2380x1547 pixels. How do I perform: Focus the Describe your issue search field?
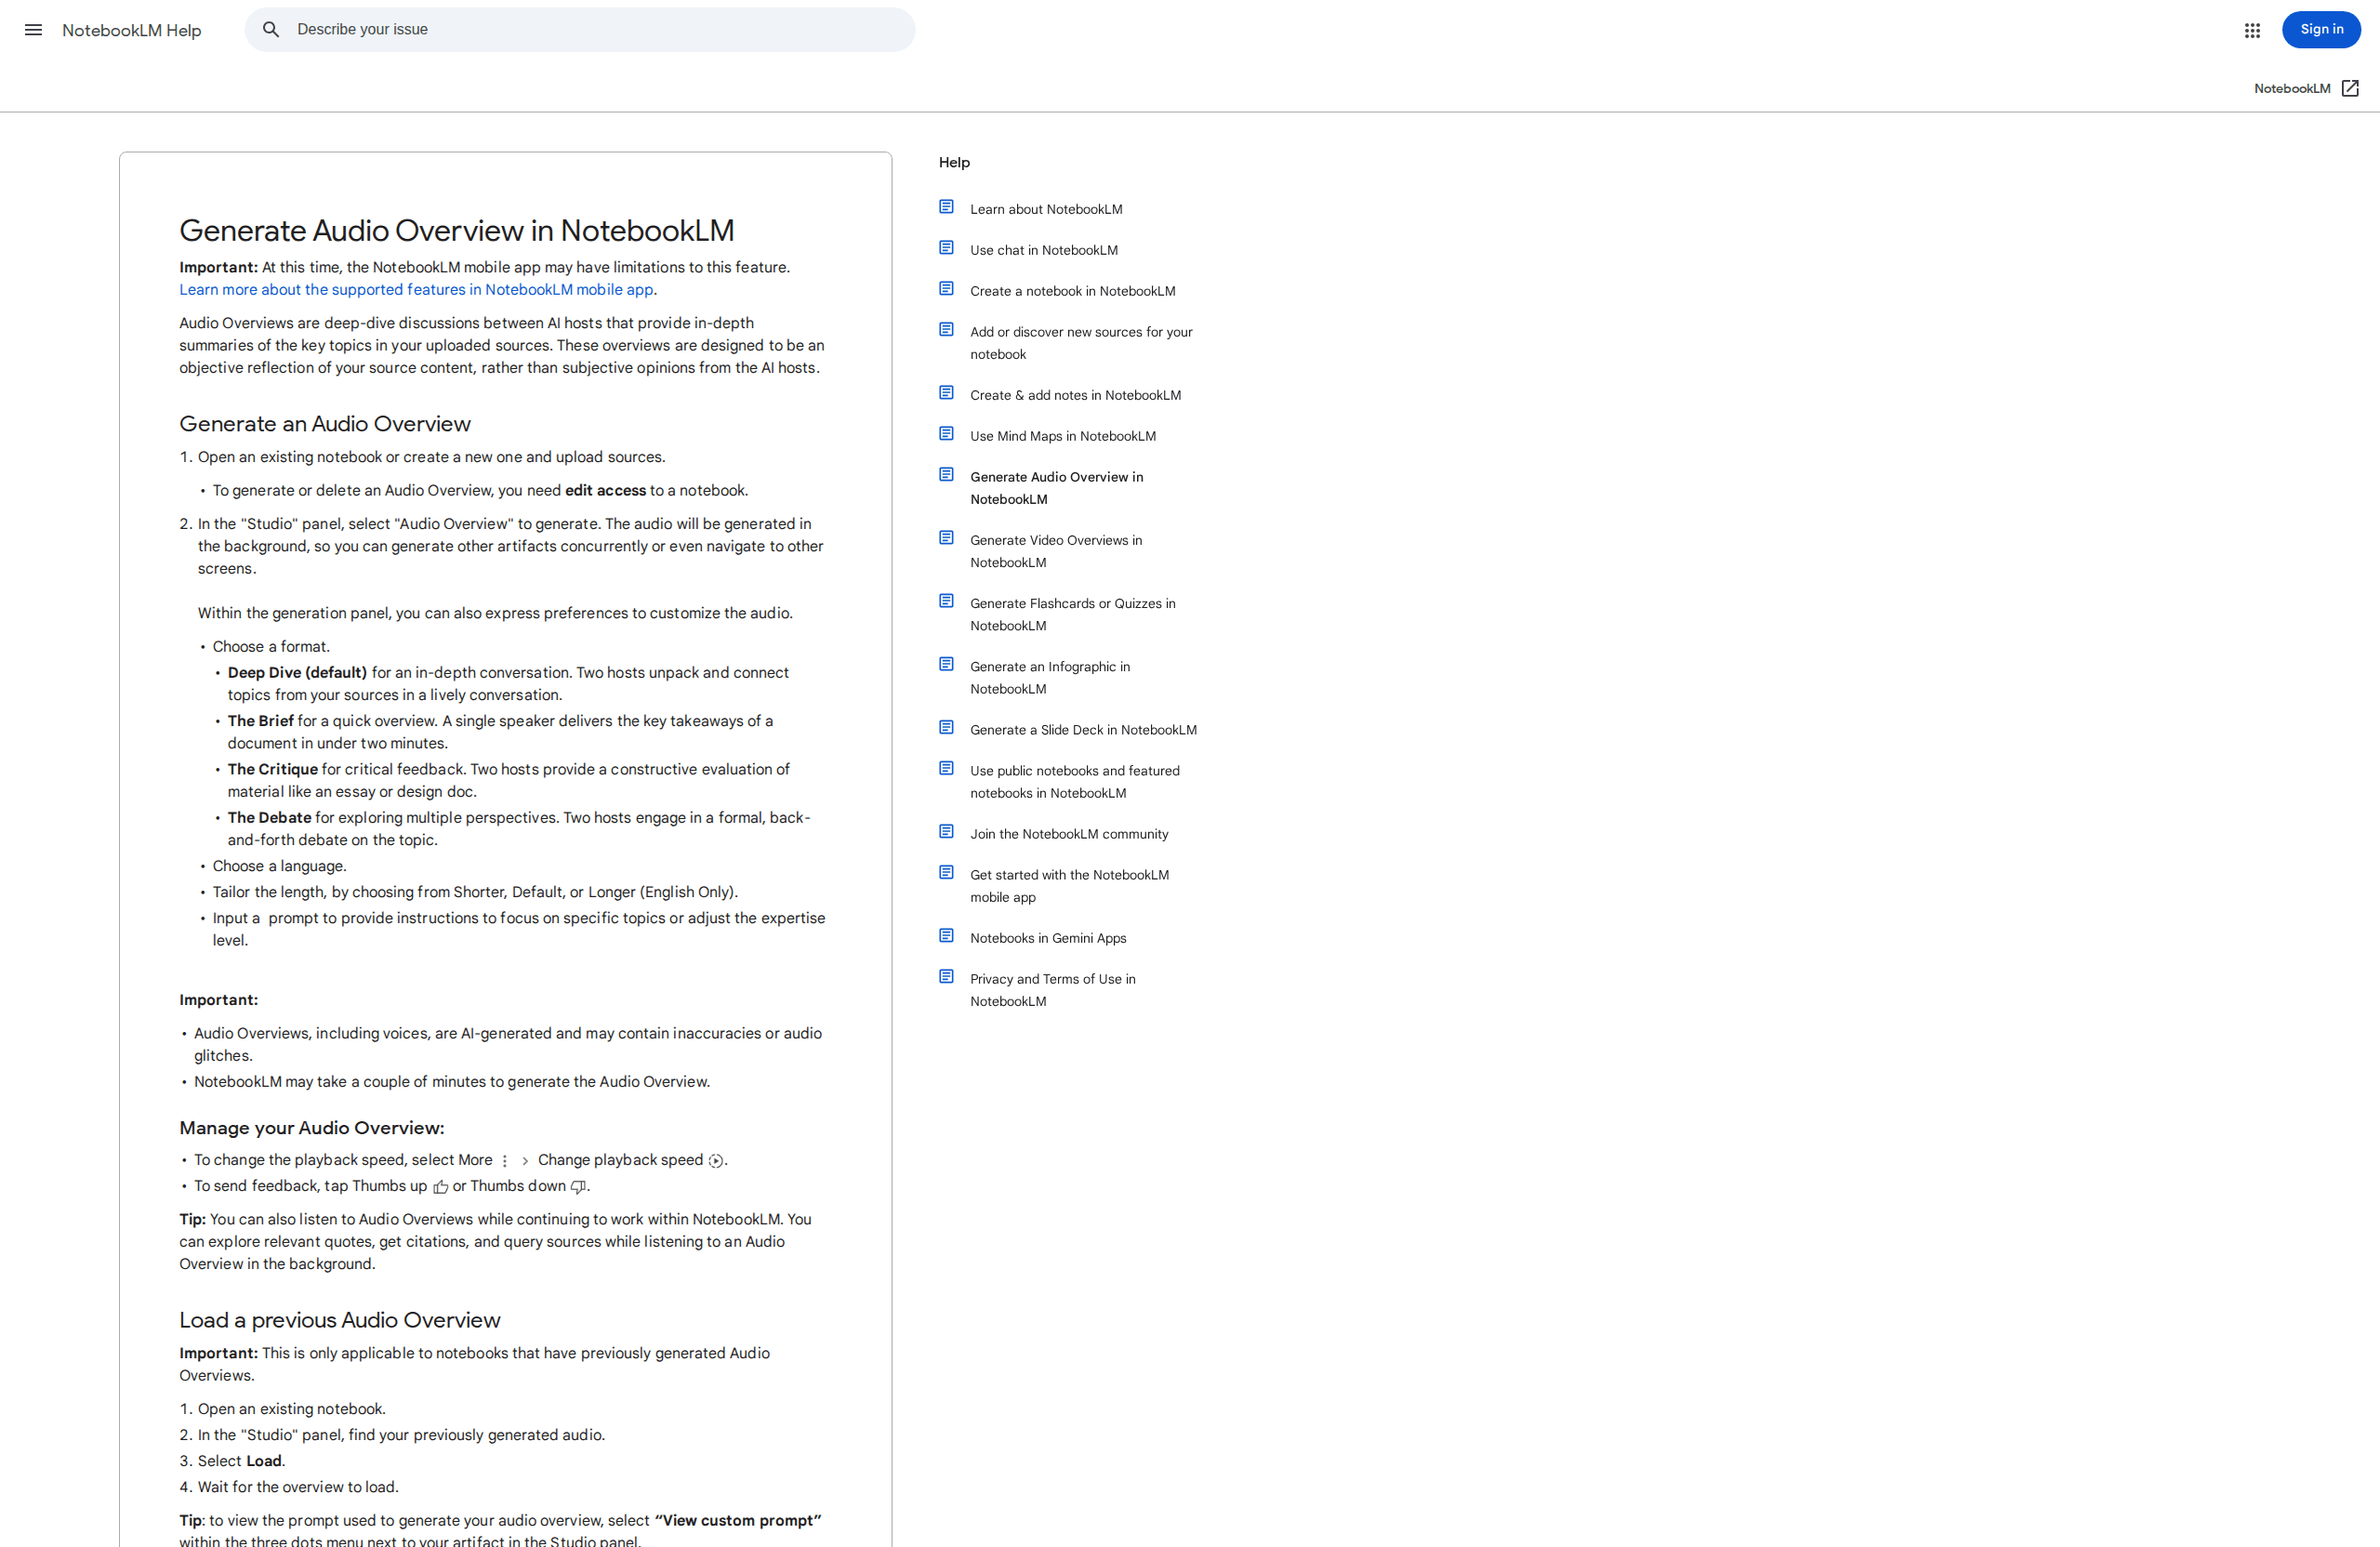[580, 30]
